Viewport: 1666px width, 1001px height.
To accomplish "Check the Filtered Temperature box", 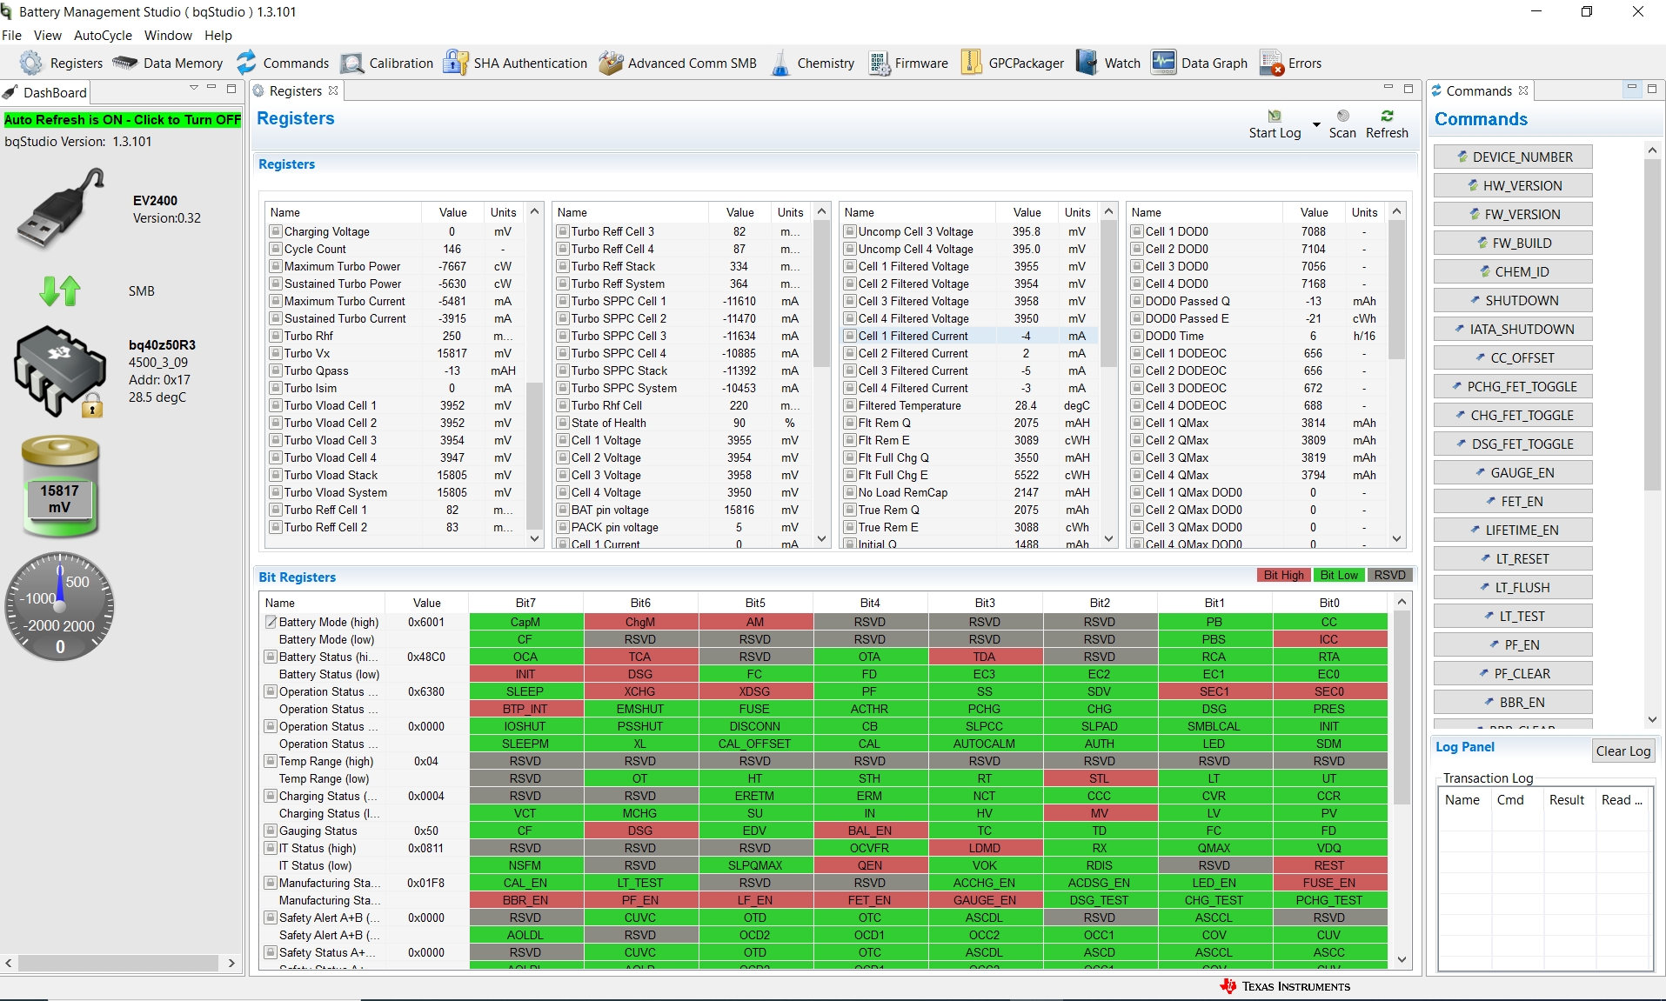I will coord(849,405).
